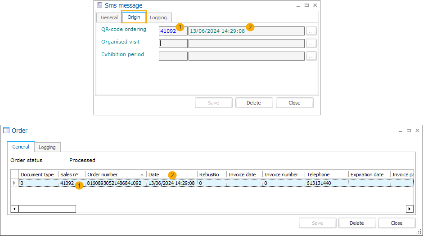
Task: Switch to General tab in Sms message
Action: pos(109,17)
